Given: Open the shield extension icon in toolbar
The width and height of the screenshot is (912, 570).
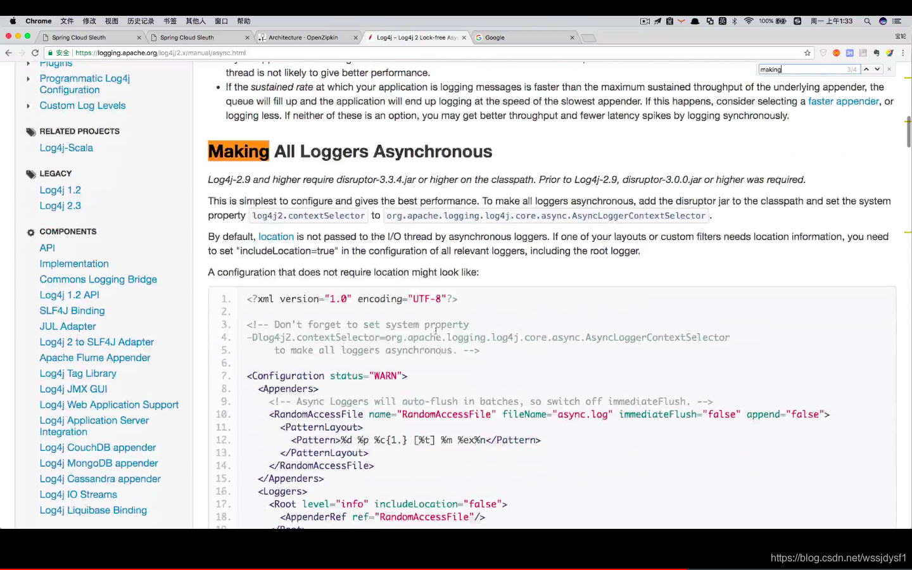Looking at the screenshot, I should click(x=823, y=53).
